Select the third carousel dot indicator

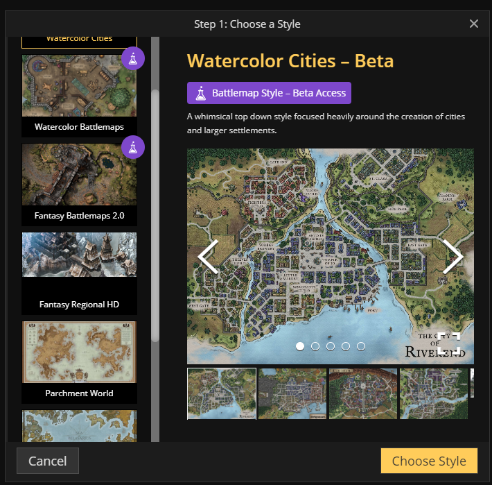click(331, 346)
